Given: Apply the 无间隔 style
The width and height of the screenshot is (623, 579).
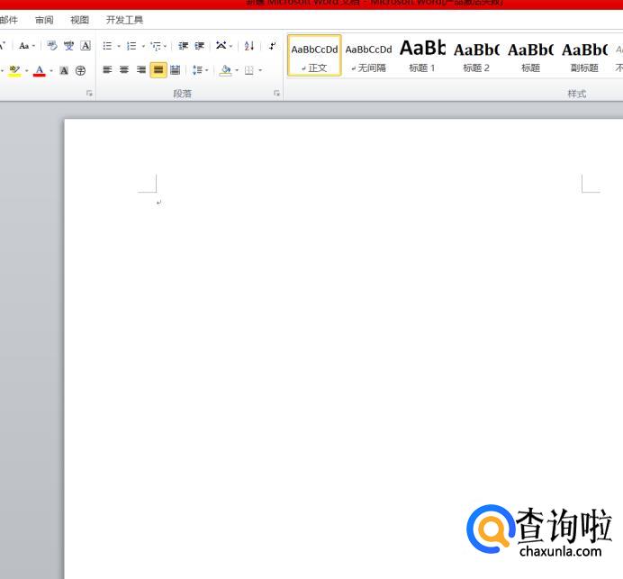Looking at the screenshot, I should [368, 55].
